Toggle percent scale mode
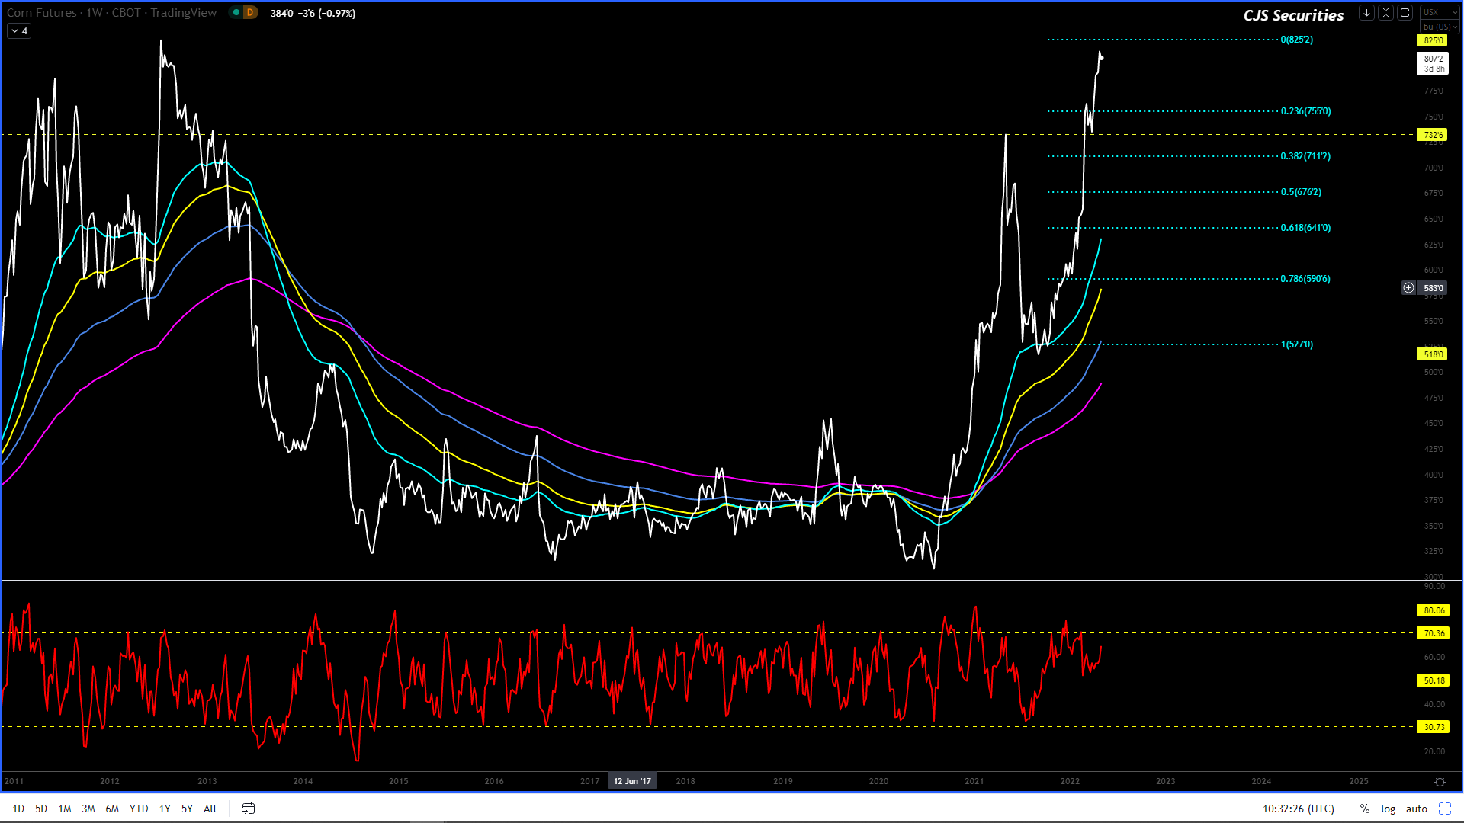The width and height of the screenshot is (1464, 823). tap(1364, 809)
